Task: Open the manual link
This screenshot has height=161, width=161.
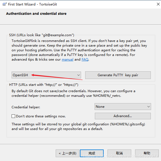Action: pyautogui.click(x=68, y=60)
